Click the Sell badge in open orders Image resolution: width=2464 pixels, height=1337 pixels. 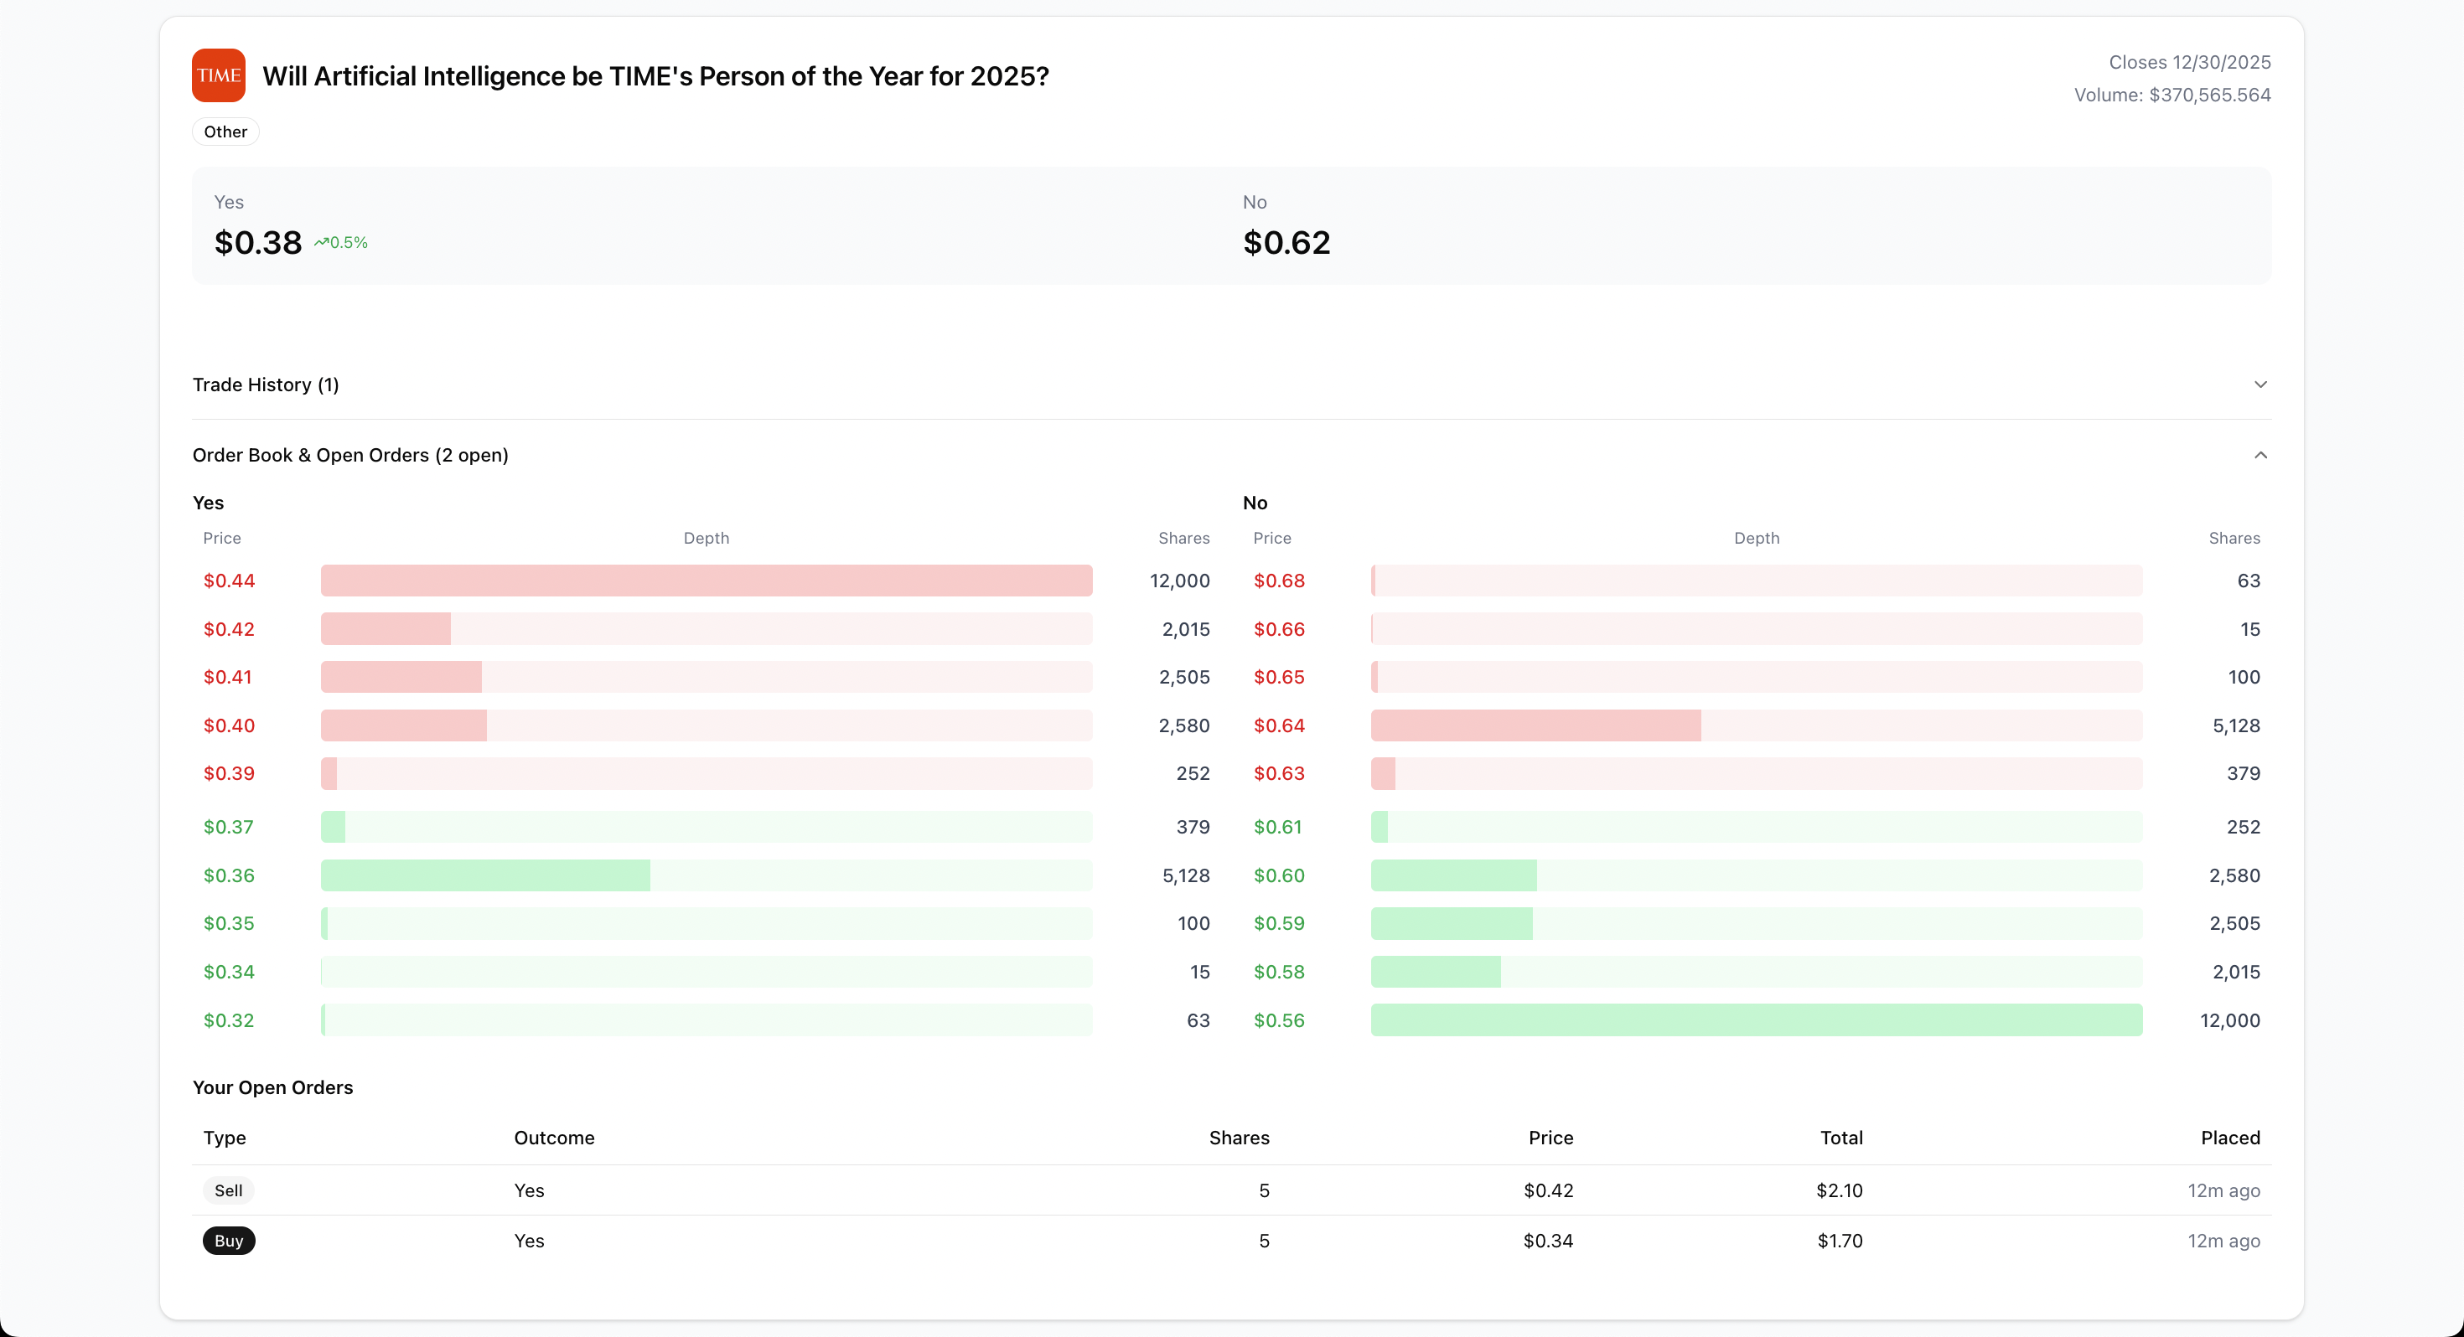point(228,1190)
